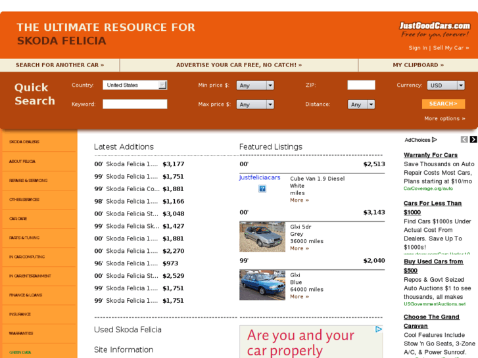Open the Skoda Felicia St... $3,048 listing
The image size is (478, 358).
(x=139, y=213)
